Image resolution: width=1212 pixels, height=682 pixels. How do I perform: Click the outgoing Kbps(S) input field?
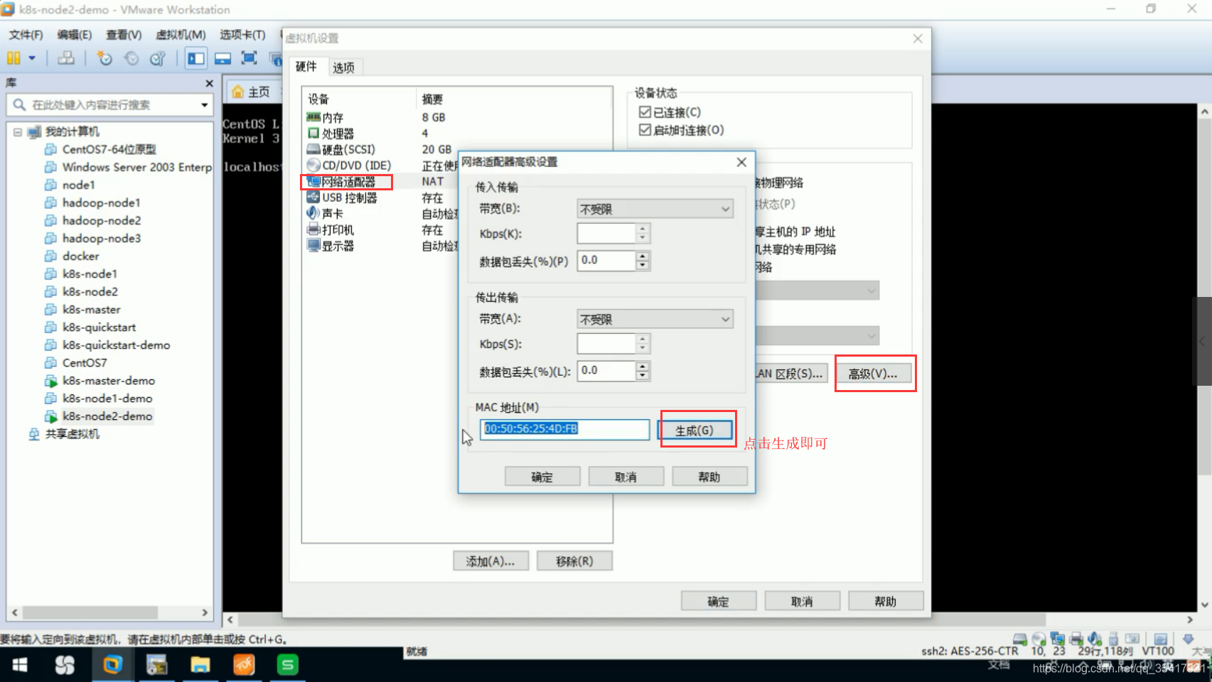pos(606,344)
